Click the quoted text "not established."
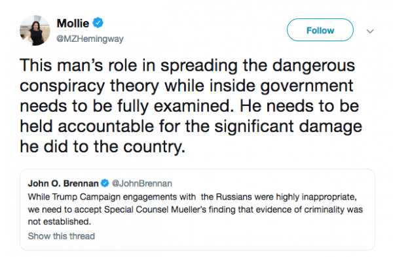 tap(60, 222)
